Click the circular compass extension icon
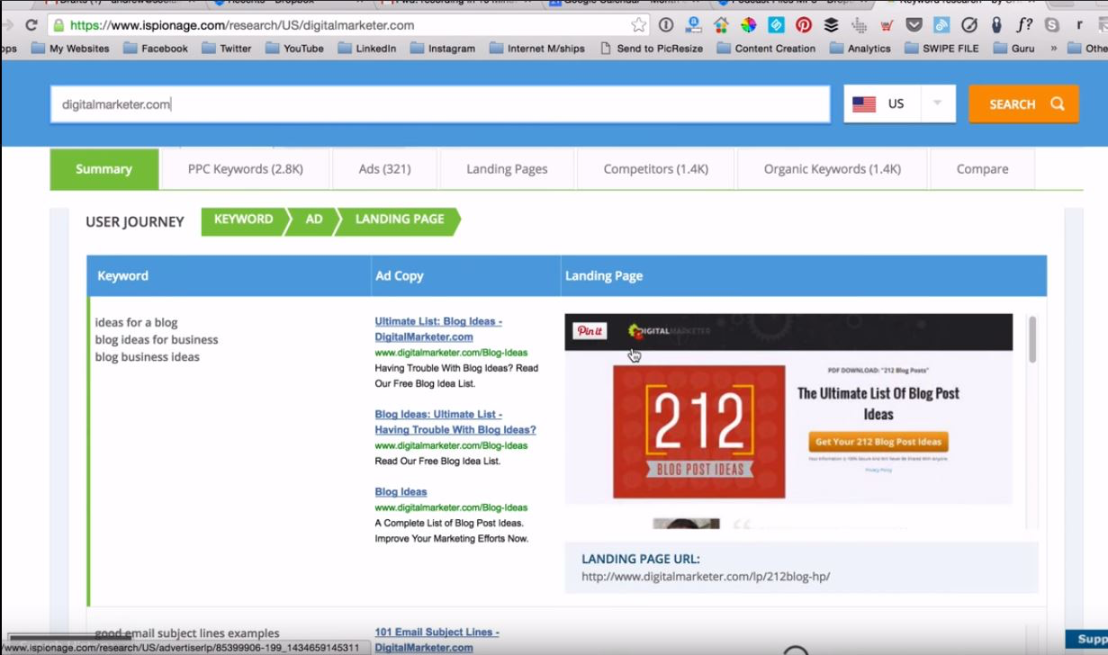This screenshot has width=1108, height=655. pyautogui.click(x=969, y=25)
